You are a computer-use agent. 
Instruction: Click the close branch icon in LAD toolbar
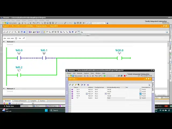pos(24,38)
